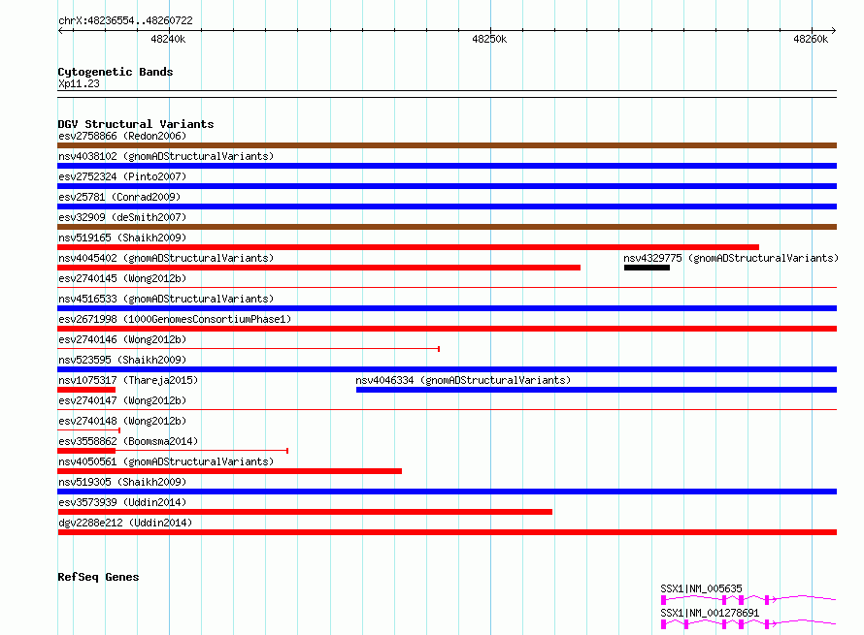Select esv25781 (Conrad2009) label
864x635 pixels.
pyautogui.click(x=119, y=197)
